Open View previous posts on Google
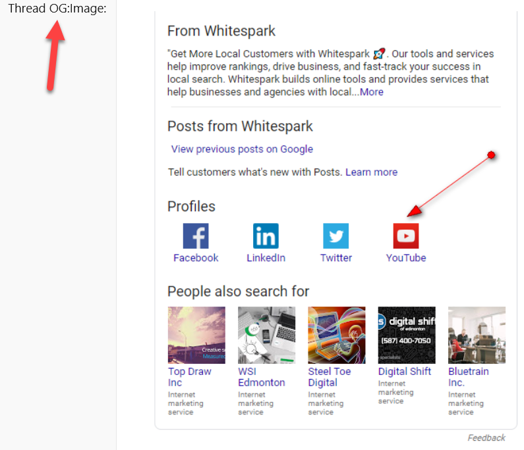The height and width of the screenshot is (450, 524). coord(242,149)
